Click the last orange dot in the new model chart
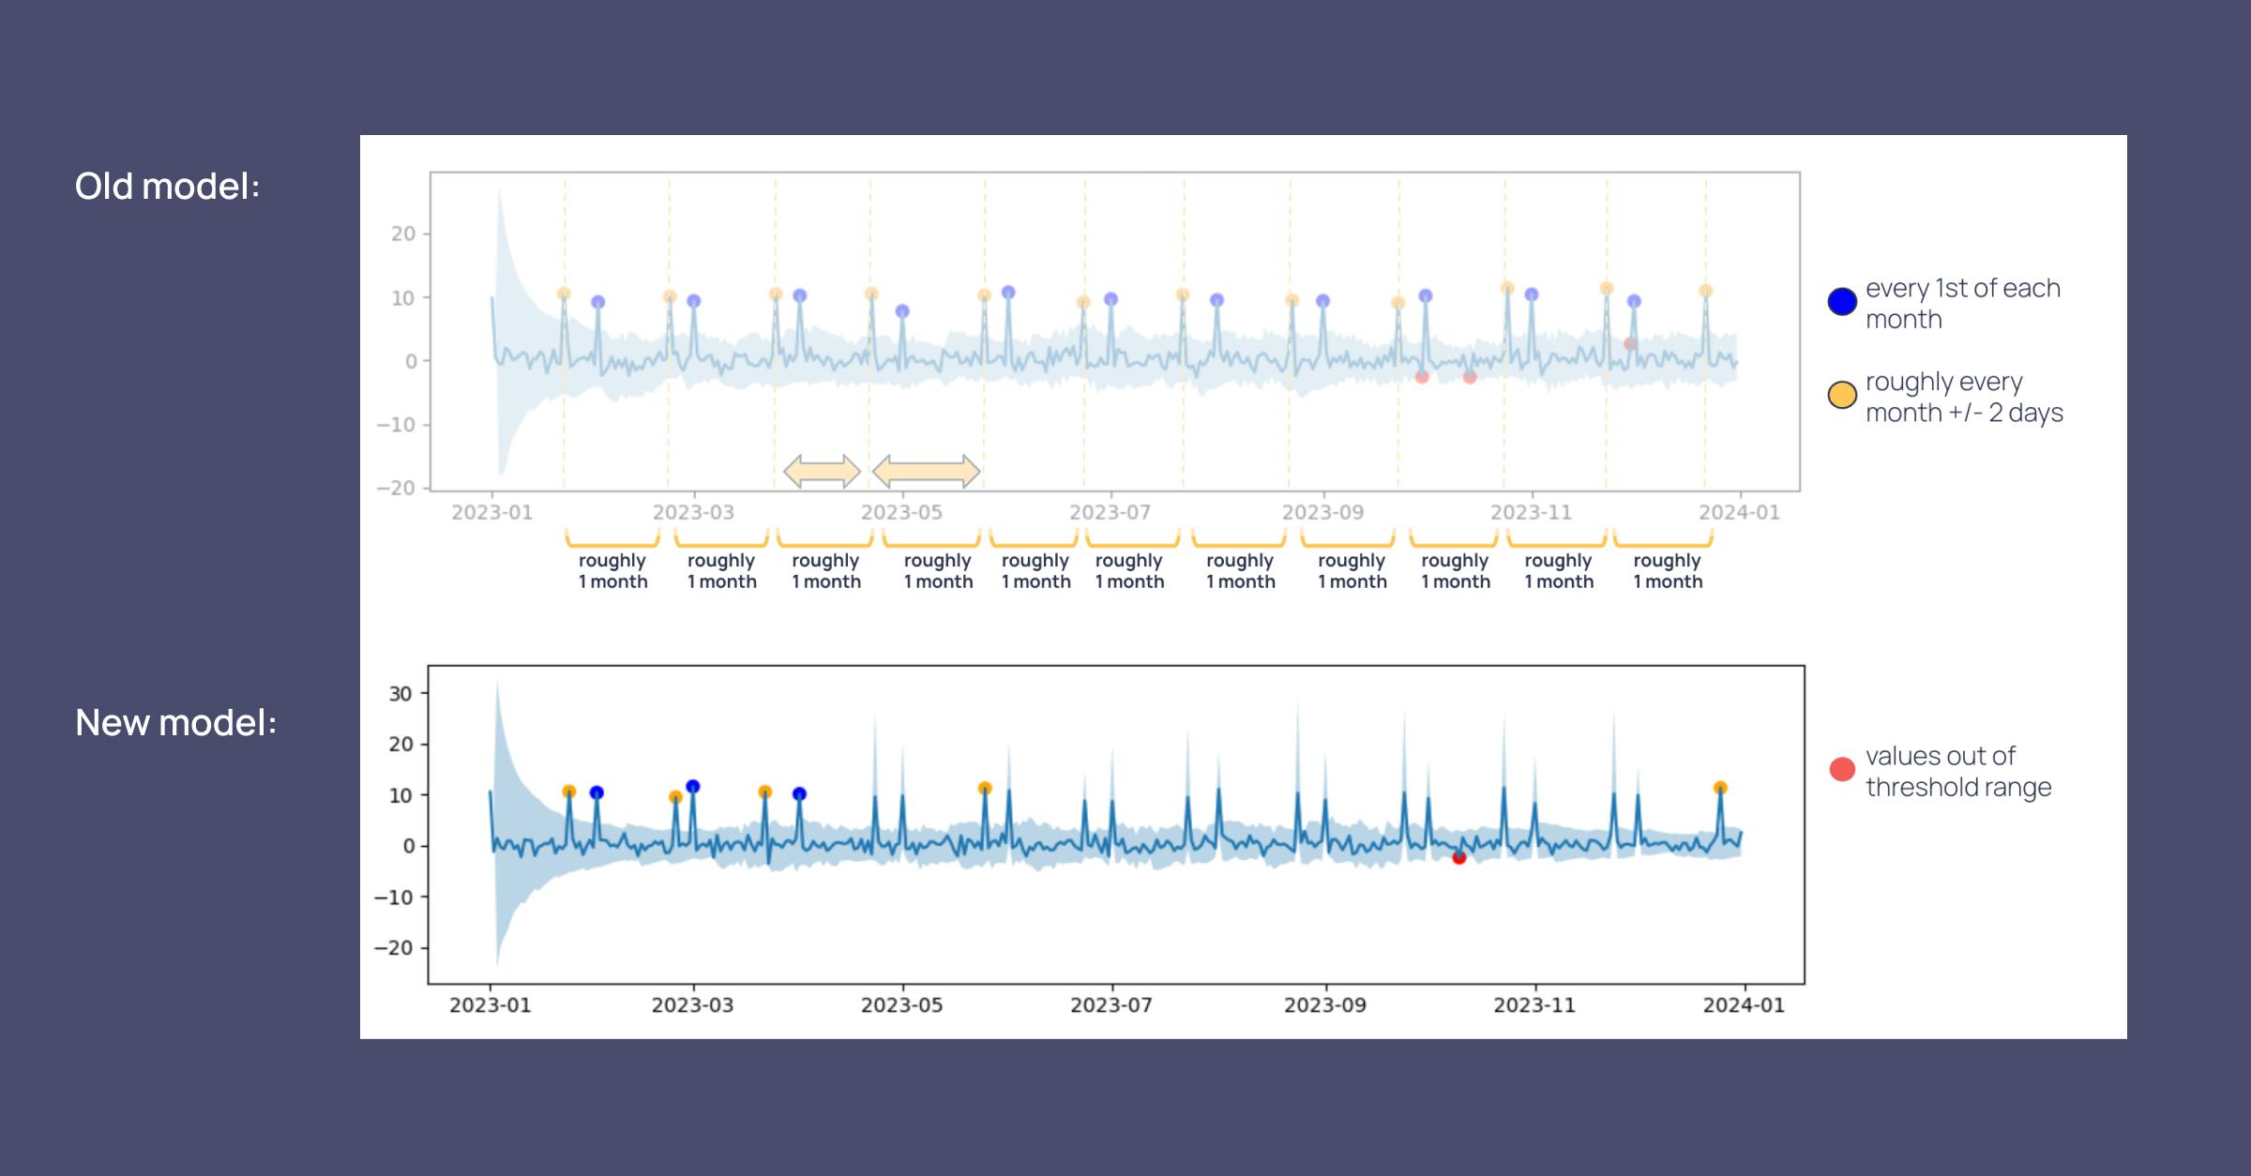 1719,788
